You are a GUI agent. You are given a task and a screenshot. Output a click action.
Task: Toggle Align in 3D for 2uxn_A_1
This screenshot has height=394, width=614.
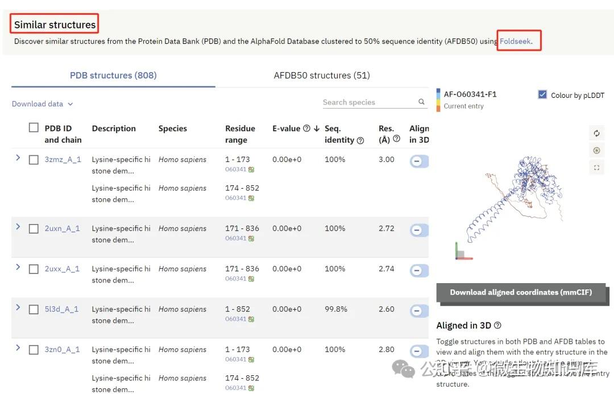418,230
